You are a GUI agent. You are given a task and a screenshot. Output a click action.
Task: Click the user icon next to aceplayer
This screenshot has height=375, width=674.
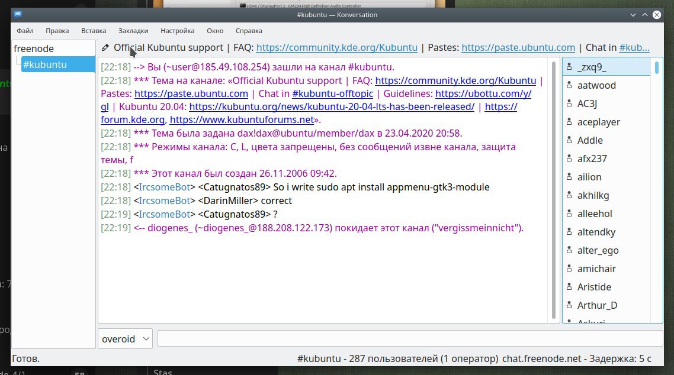tap(569, 122)
